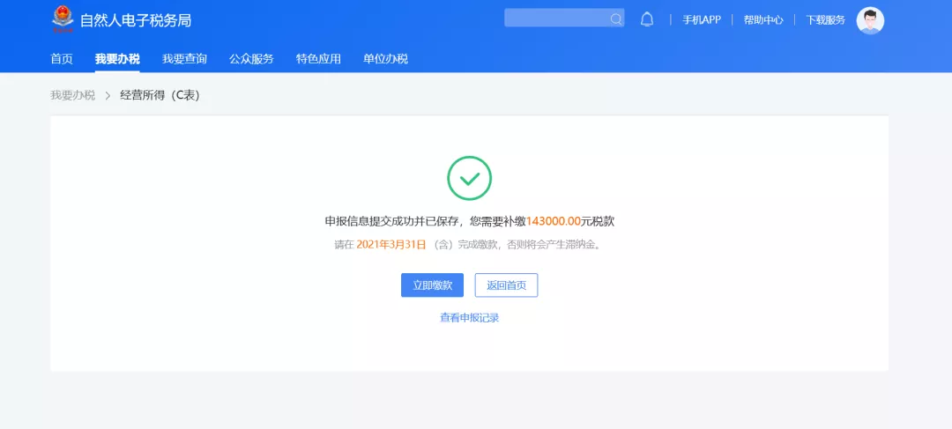Image resolution: width=952 pixels, height=429 pixels.
Task: Open the 查看申报记录 link
Action: (x=469, y=317)
